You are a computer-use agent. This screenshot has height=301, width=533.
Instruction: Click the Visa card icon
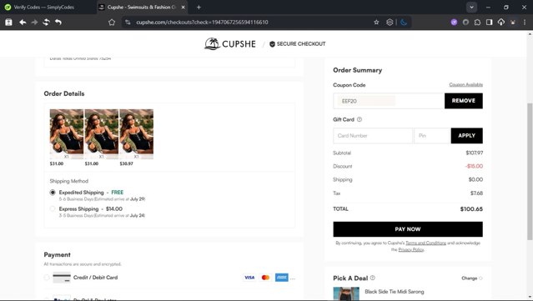coord(249,278)
